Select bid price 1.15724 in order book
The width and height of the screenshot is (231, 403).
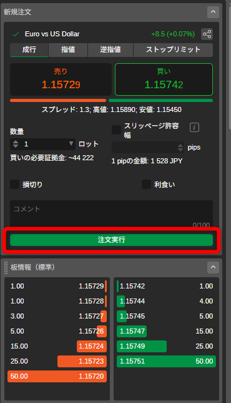click(x=91, y=346)
